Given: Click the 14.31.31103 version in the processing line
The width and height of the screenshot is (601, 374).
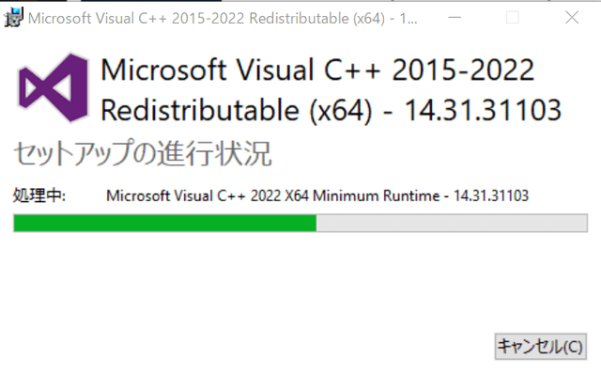Looking at the screenshot, I should [491, 196].
